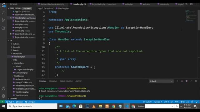Open the Source Control view
This screenshot has height=112, width=200.
3,20
